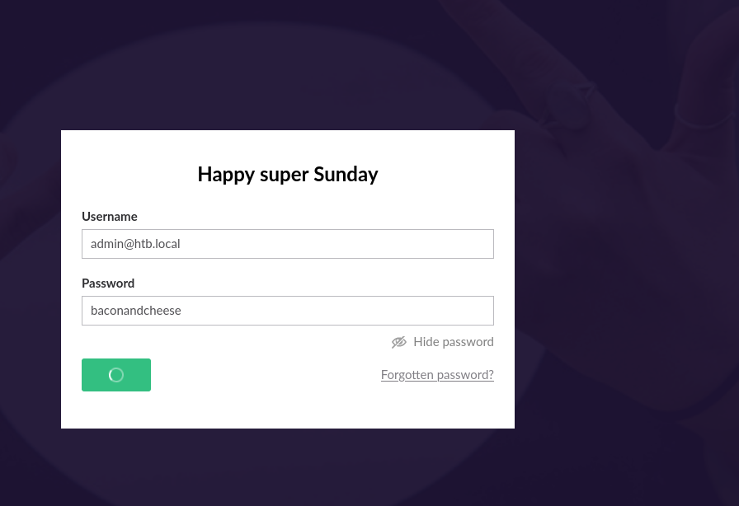Screen dimensions: 739x506
Task: Click empty space right of admin@htb.local text
Action: tap(346, 244)
